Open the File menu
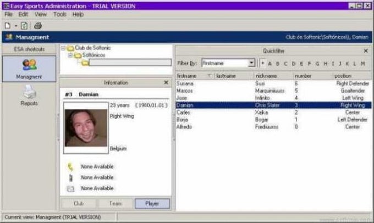The width and height of the screenshot is (374, 223). (x=8, y=14)
